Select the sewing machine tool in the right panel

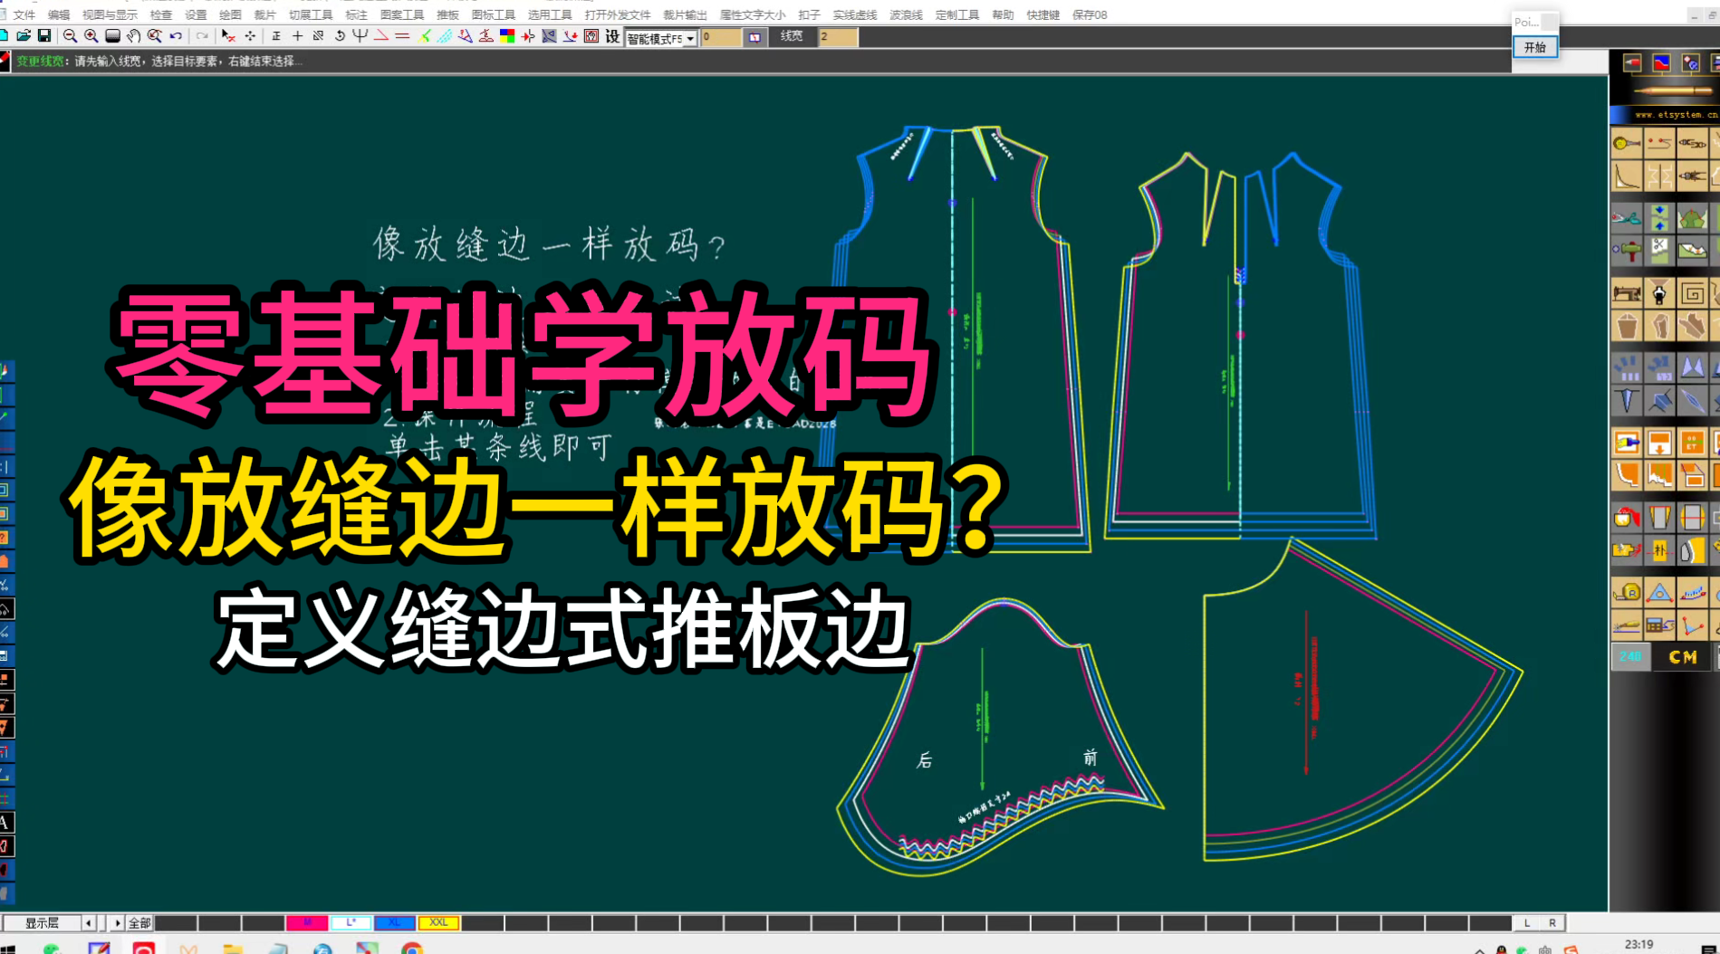click(1627, 293)
